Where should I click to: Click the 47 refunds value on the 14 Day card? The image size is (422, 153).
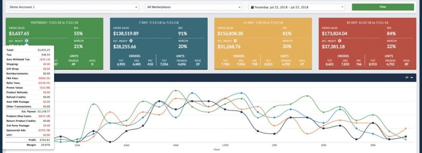pos(302,65)
